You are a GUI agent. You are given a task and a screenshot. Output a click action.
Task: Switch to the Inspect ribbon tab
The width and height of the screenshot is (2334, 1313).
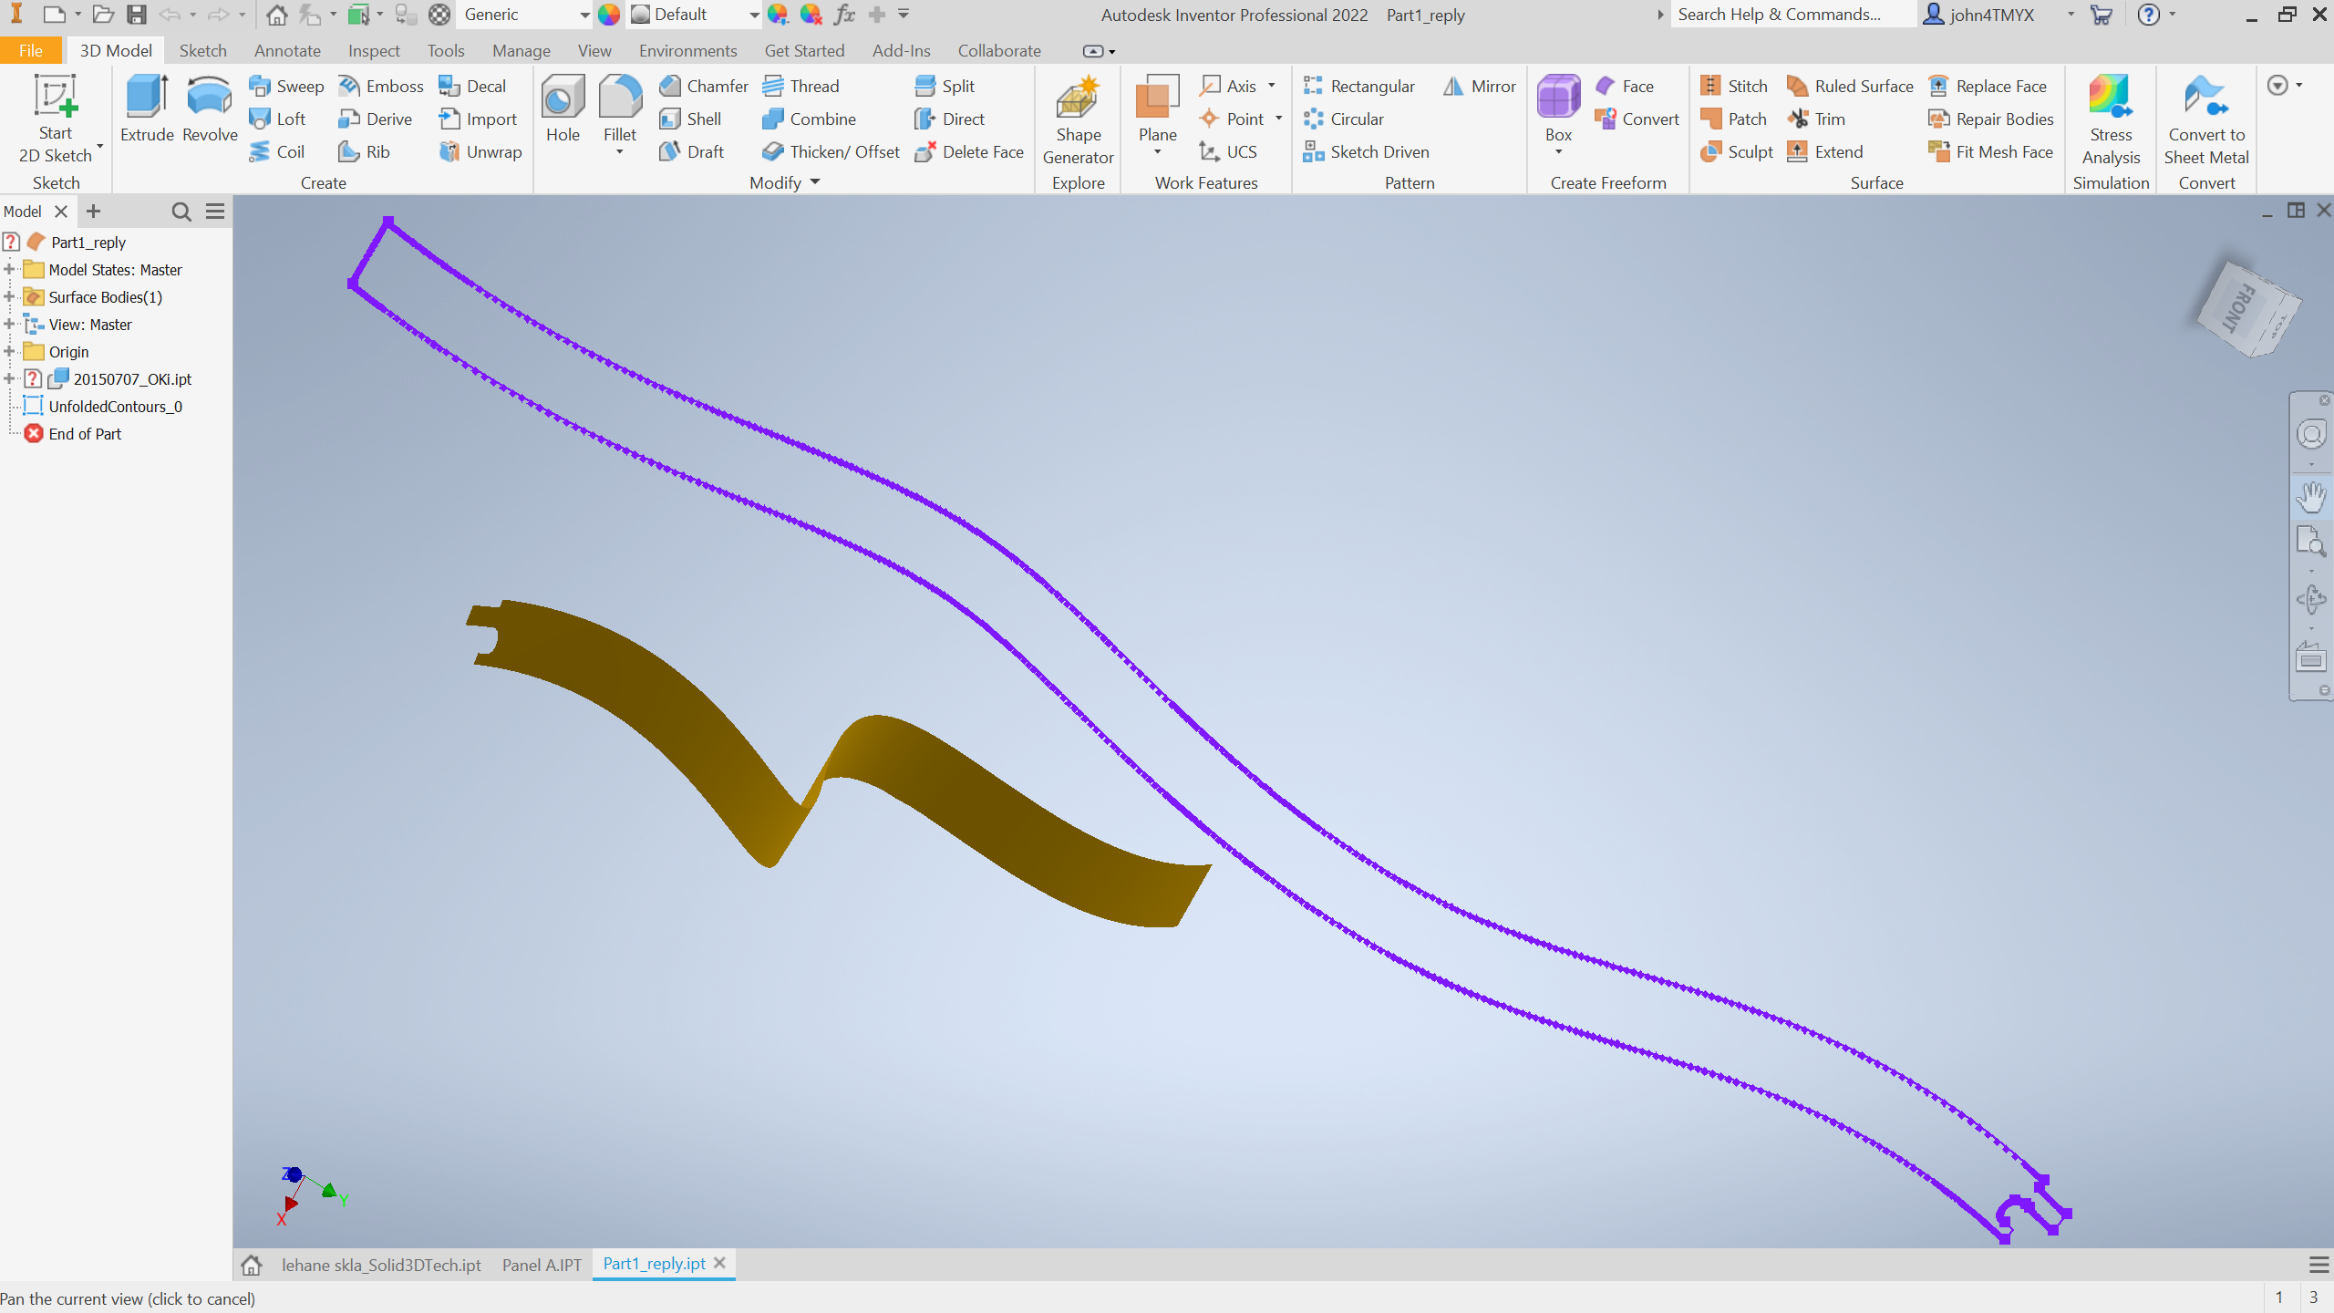[373, 51]
